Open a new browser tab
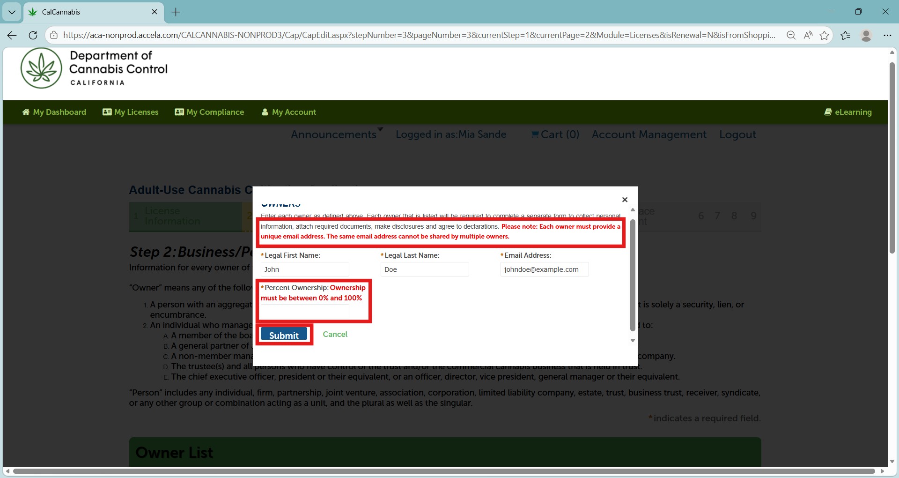899x478 pixels. pos(176,12)
